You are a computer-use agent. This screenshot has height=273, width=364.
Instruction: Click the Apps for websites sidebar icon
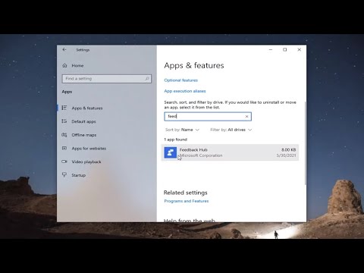(x=64, y=148)
